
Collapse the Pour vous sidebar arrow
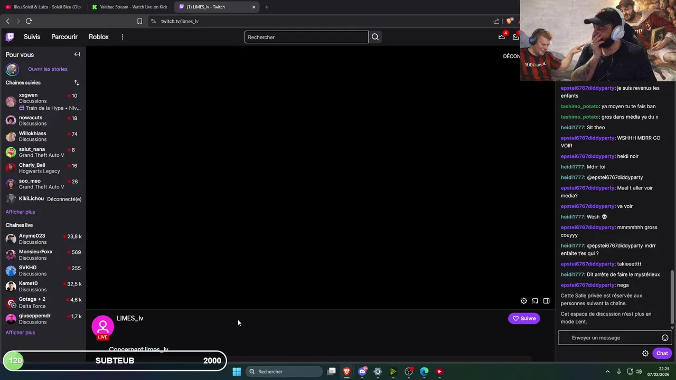click(77, 54)
